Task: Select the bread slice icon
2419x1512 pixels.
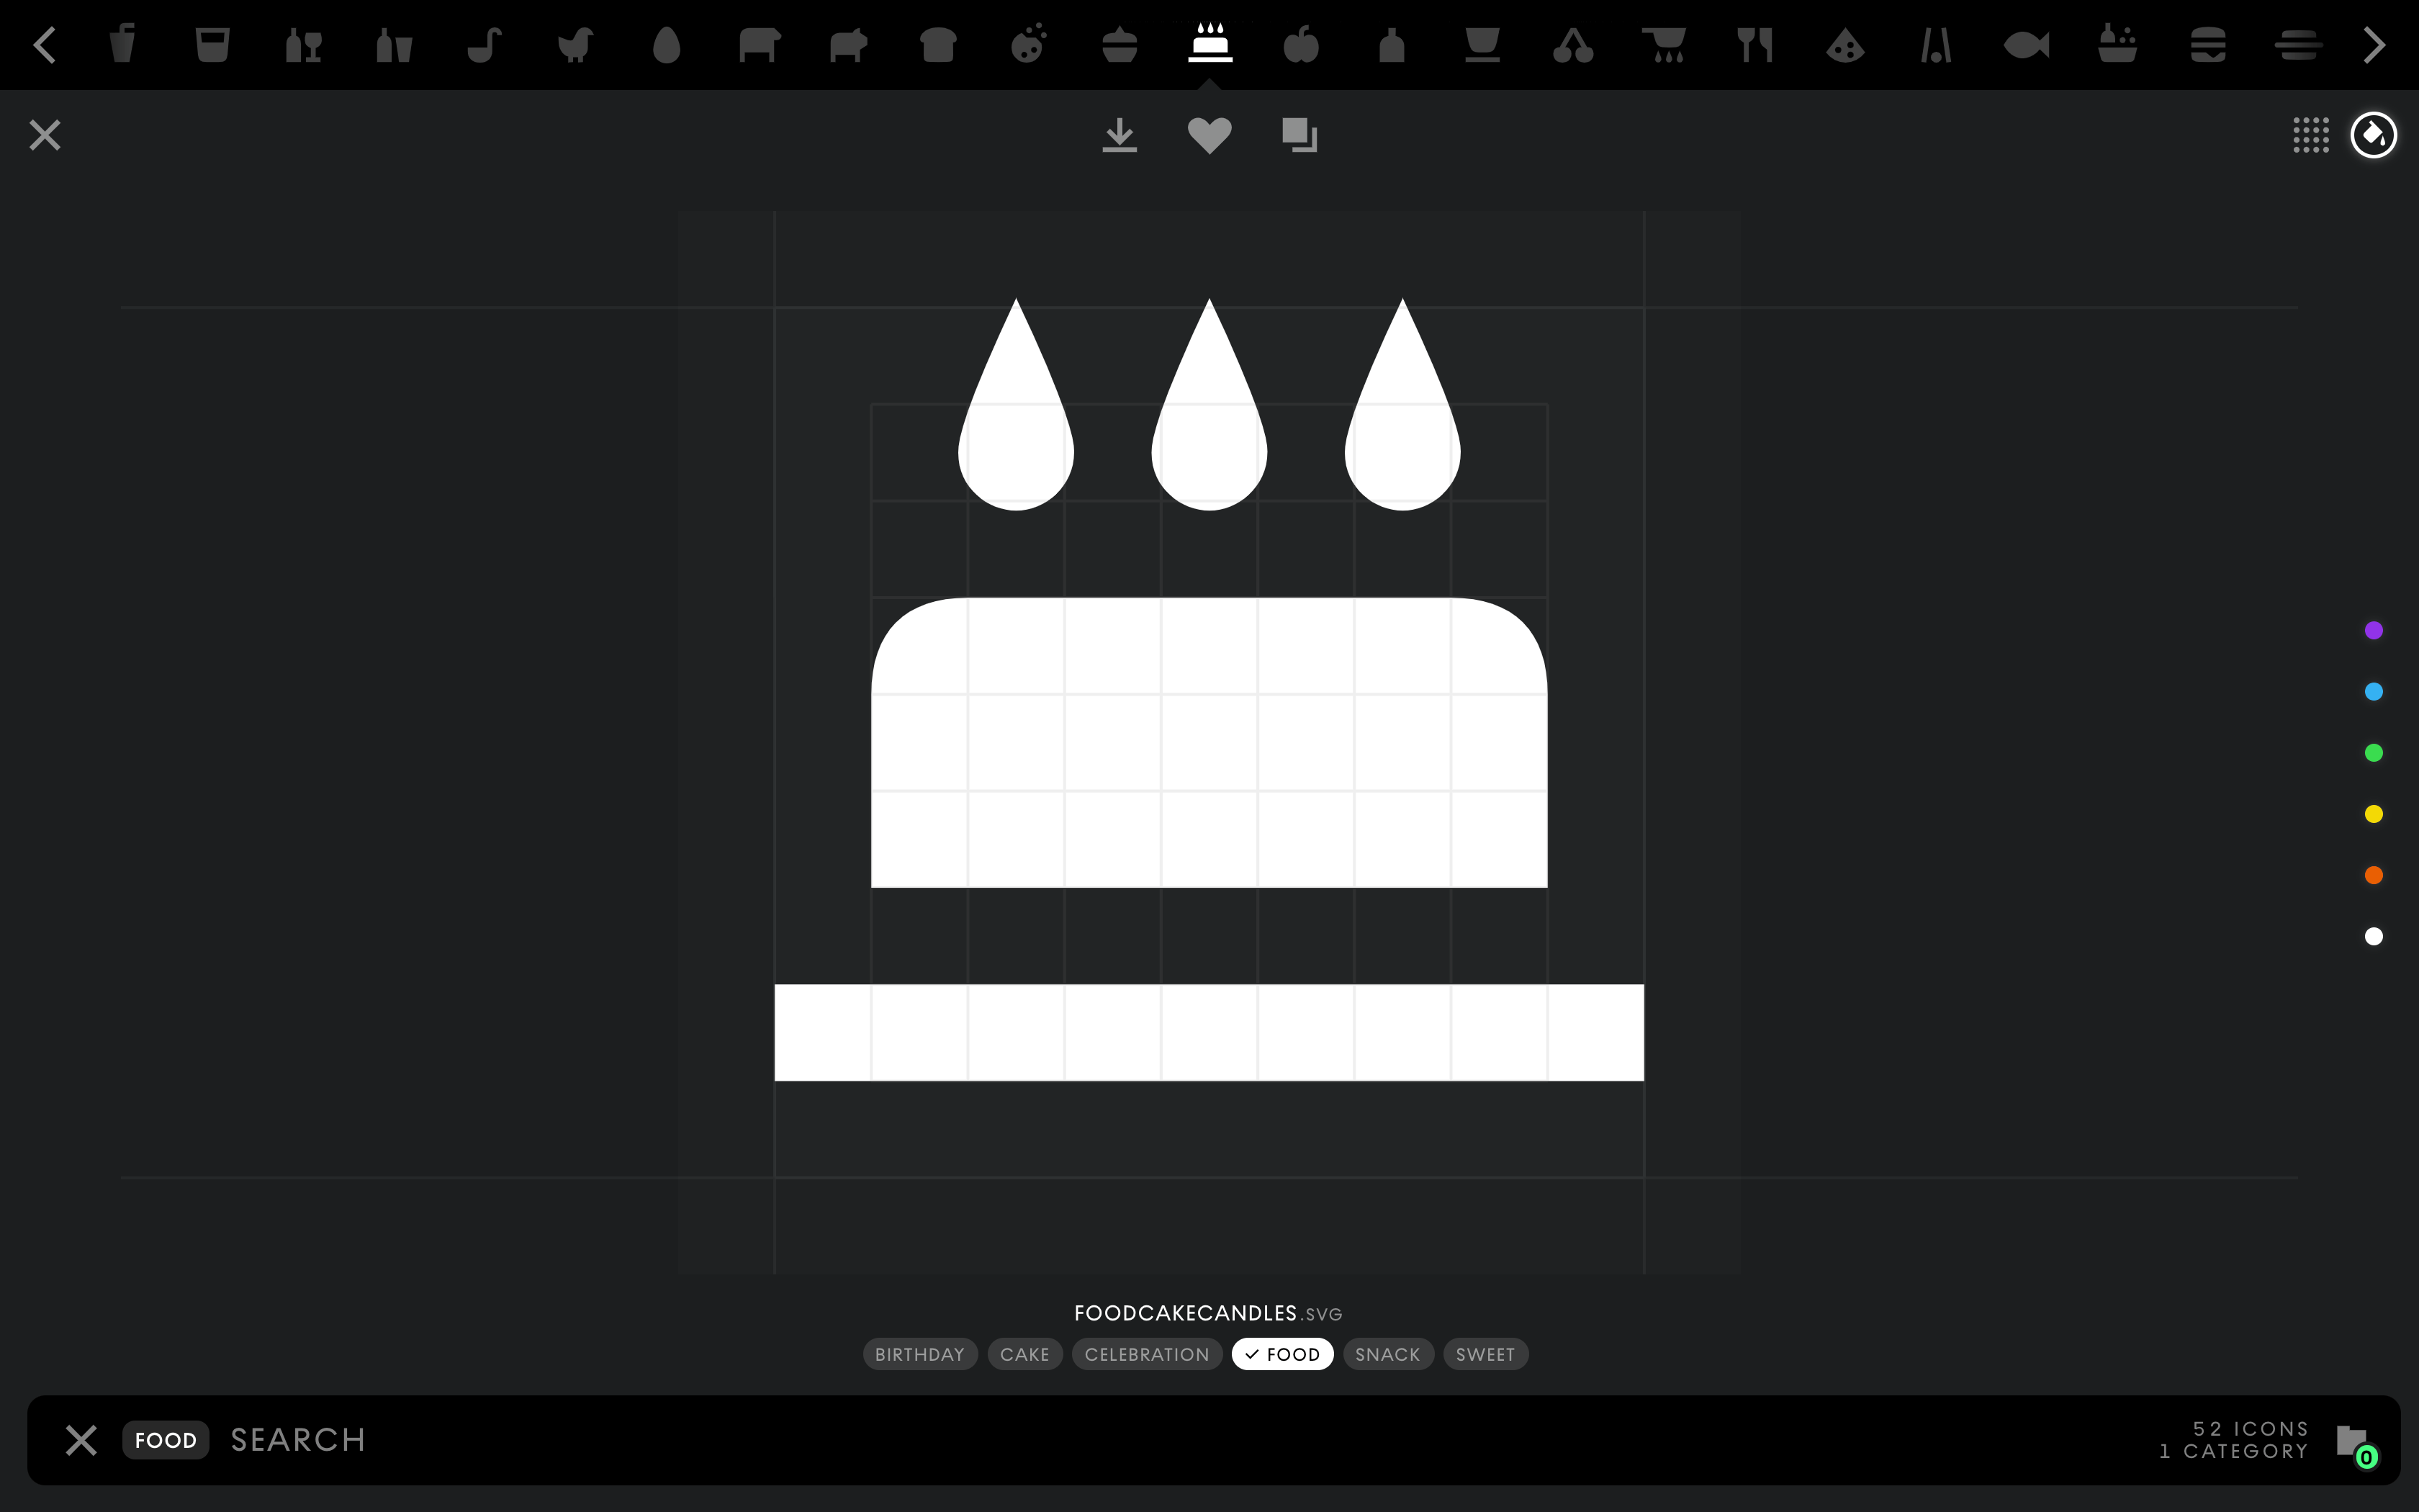Action: (x=937, y=45)
